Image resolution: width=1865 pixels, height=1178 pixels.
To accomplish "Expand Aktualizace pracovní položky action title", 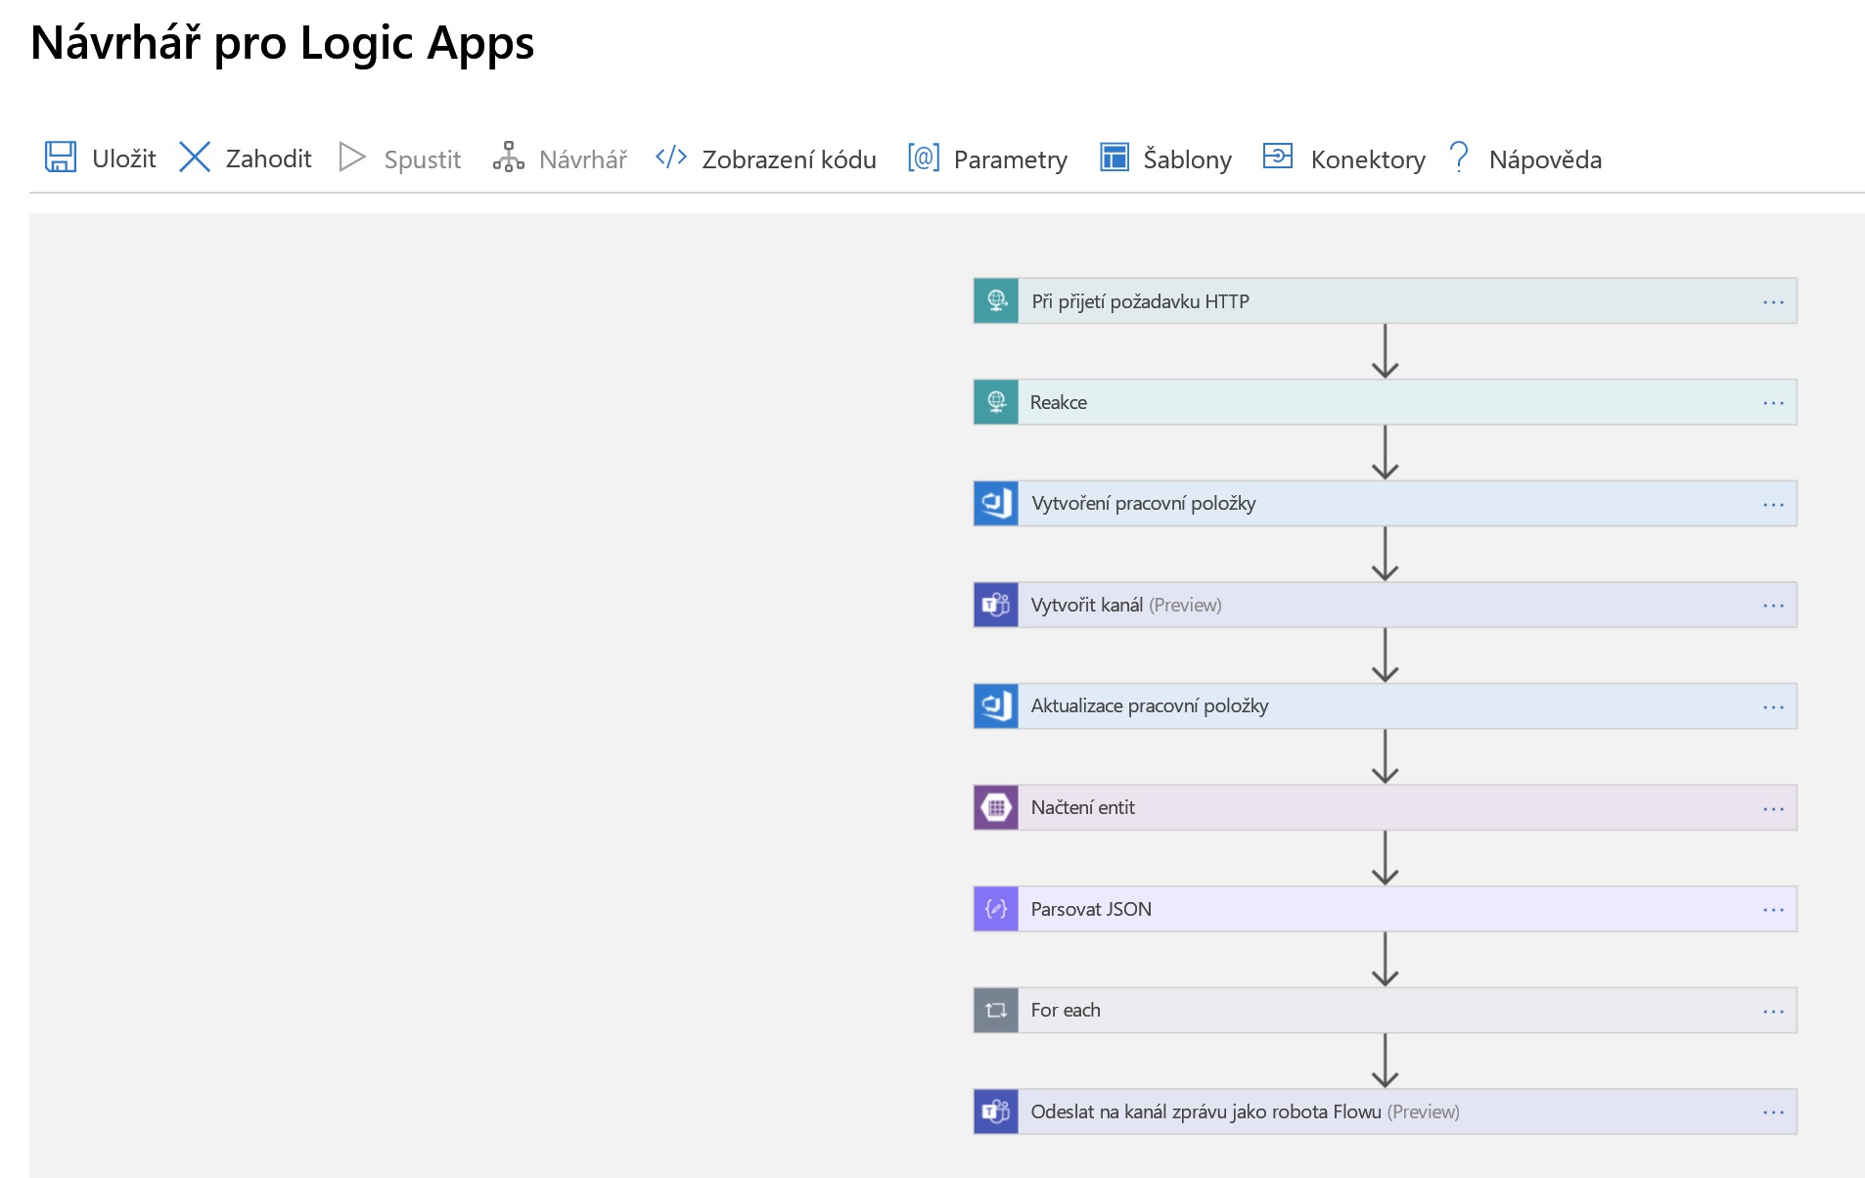I will 1149,706.
